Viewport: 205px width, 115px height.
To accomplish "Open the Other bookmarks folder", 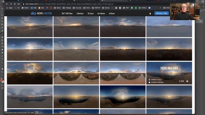I will point(167,8).
